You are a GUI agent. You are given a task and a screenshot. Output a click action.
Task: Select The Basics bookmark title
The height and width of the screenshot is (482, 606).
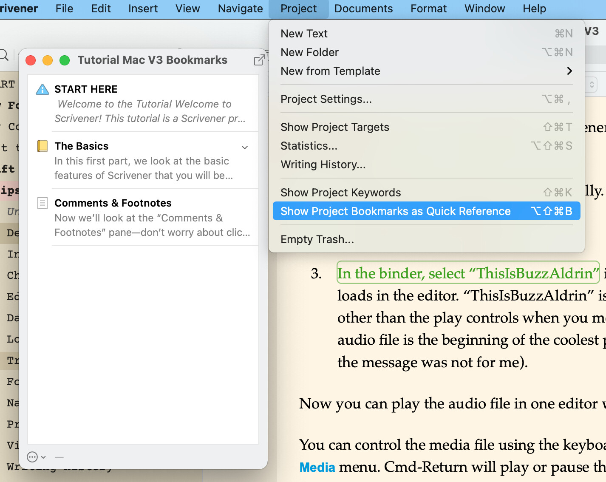pos(82,146)
